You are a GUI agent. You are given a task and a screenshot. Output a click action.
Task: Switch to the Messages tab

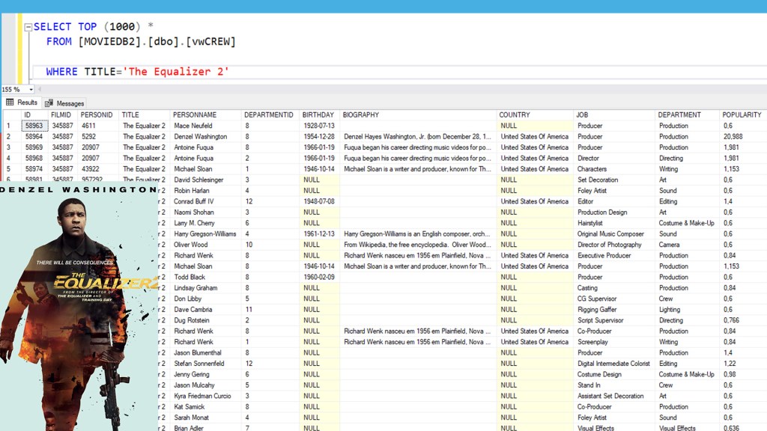tap(70, 103)
